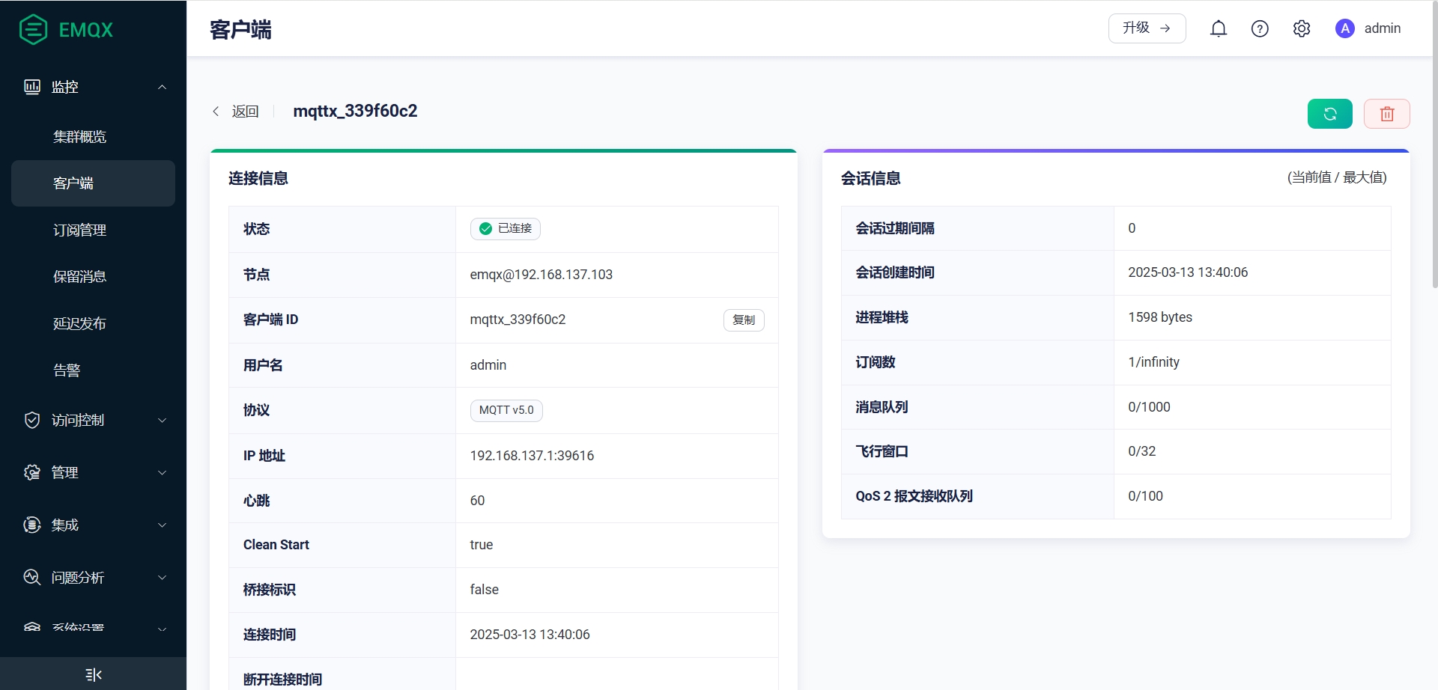Open the notifications bell

(1219, 28)
